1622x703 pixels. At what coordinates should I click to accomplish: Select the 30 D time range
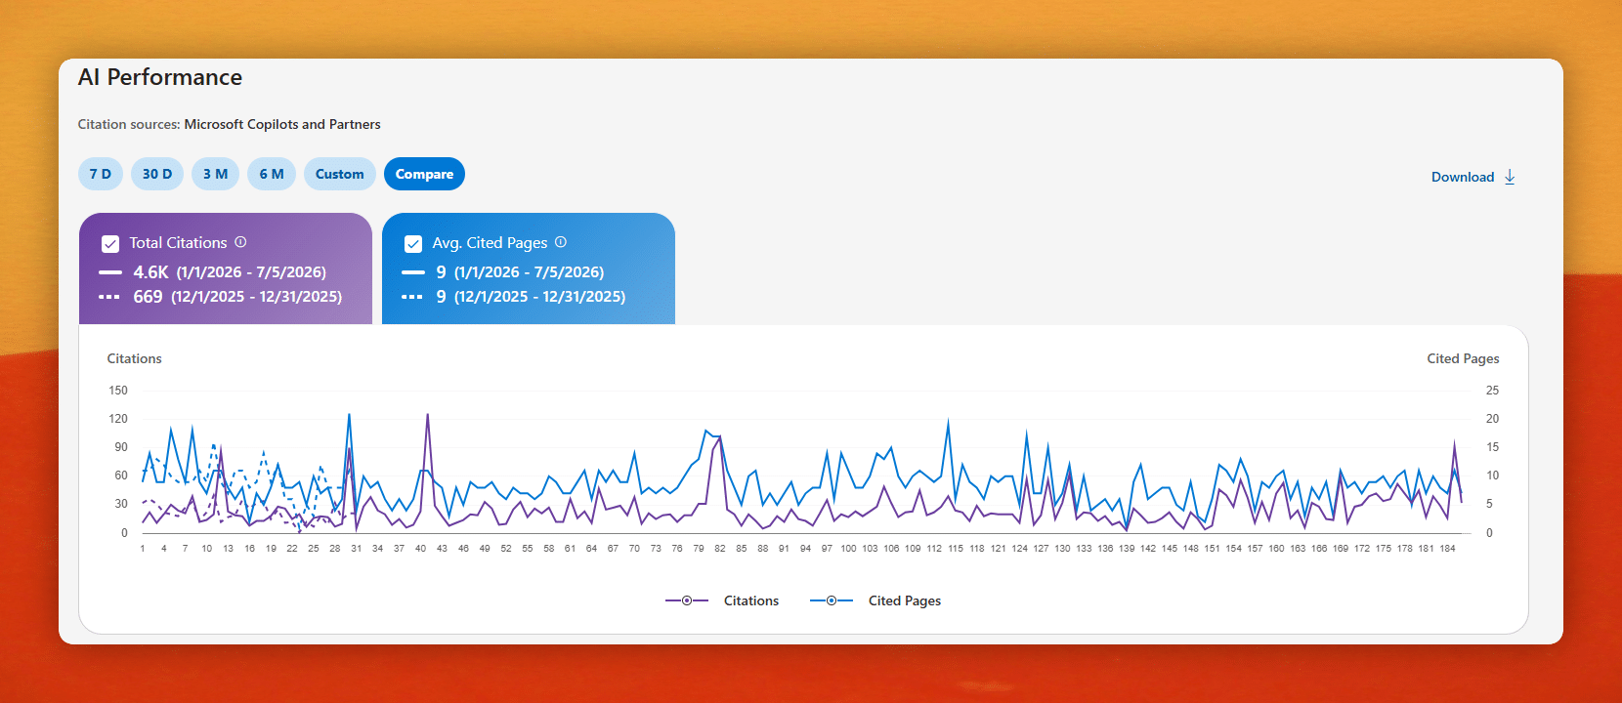click(x=157, y=174)
